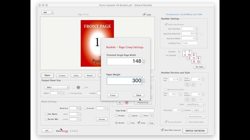This screenshot has height=140, width=250.
Task: Open the GRAY Colour dropdown
Action: tap(199, 110)
